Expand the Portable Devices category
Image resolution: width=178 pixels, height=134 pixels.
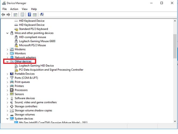tap(7, 74)
